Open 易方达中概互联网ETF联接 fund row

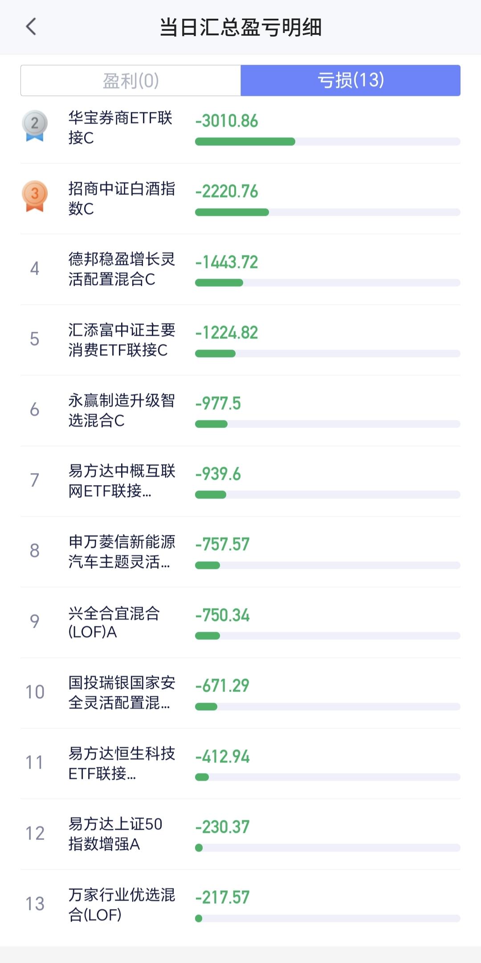(x=240, y=481)
